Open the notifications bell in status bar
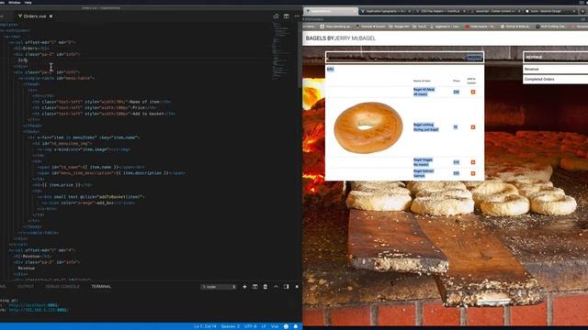Image resolution: width=588 pixels, height=330 pixels. click(x=296, y=326)
